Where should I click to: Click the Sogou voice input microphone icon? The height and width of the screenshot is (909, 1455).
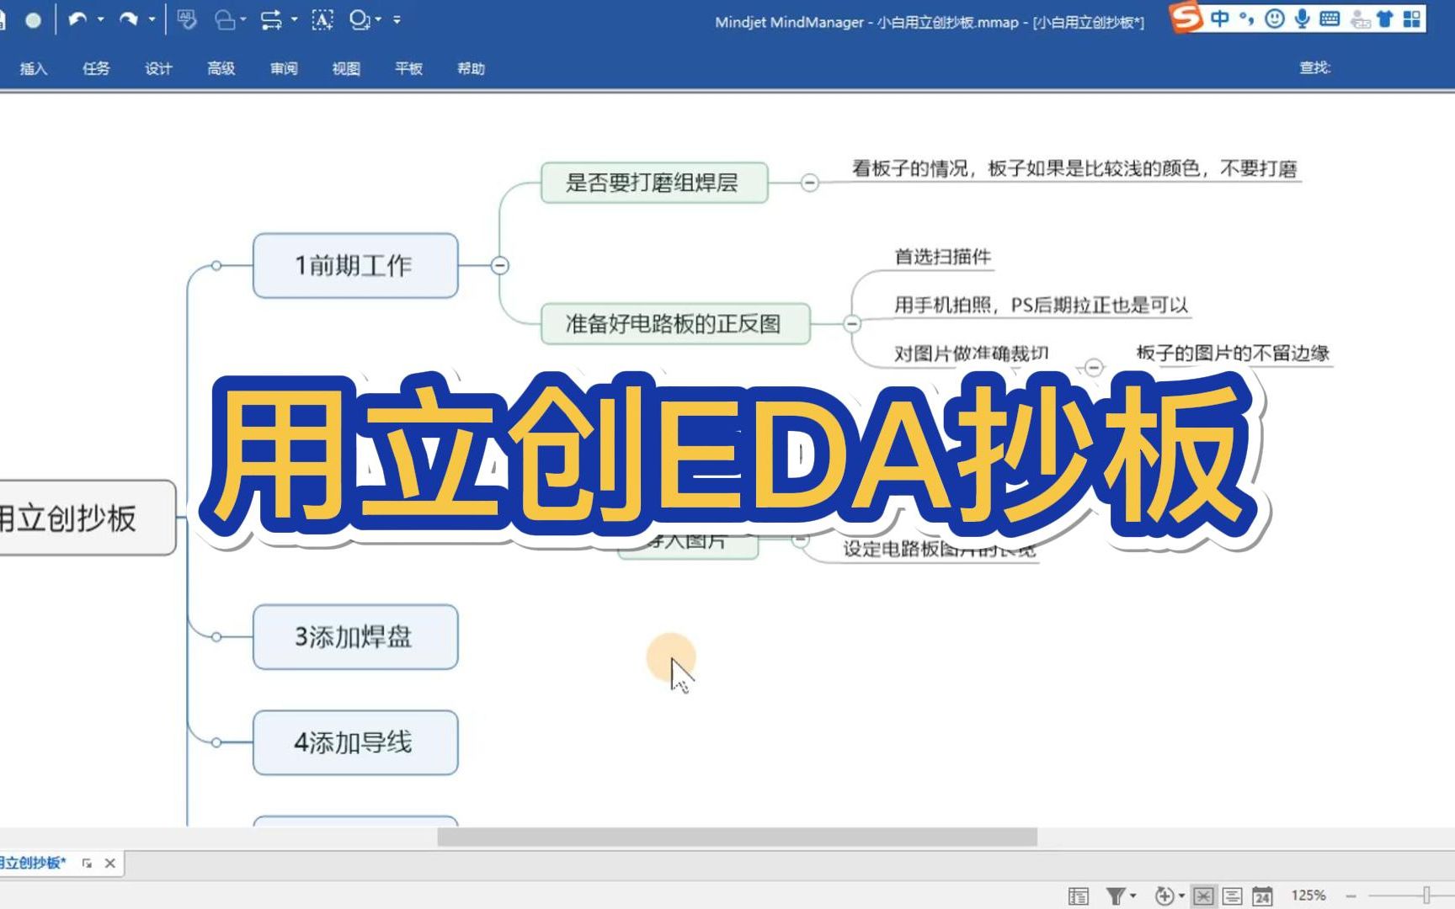(1302, 19)
